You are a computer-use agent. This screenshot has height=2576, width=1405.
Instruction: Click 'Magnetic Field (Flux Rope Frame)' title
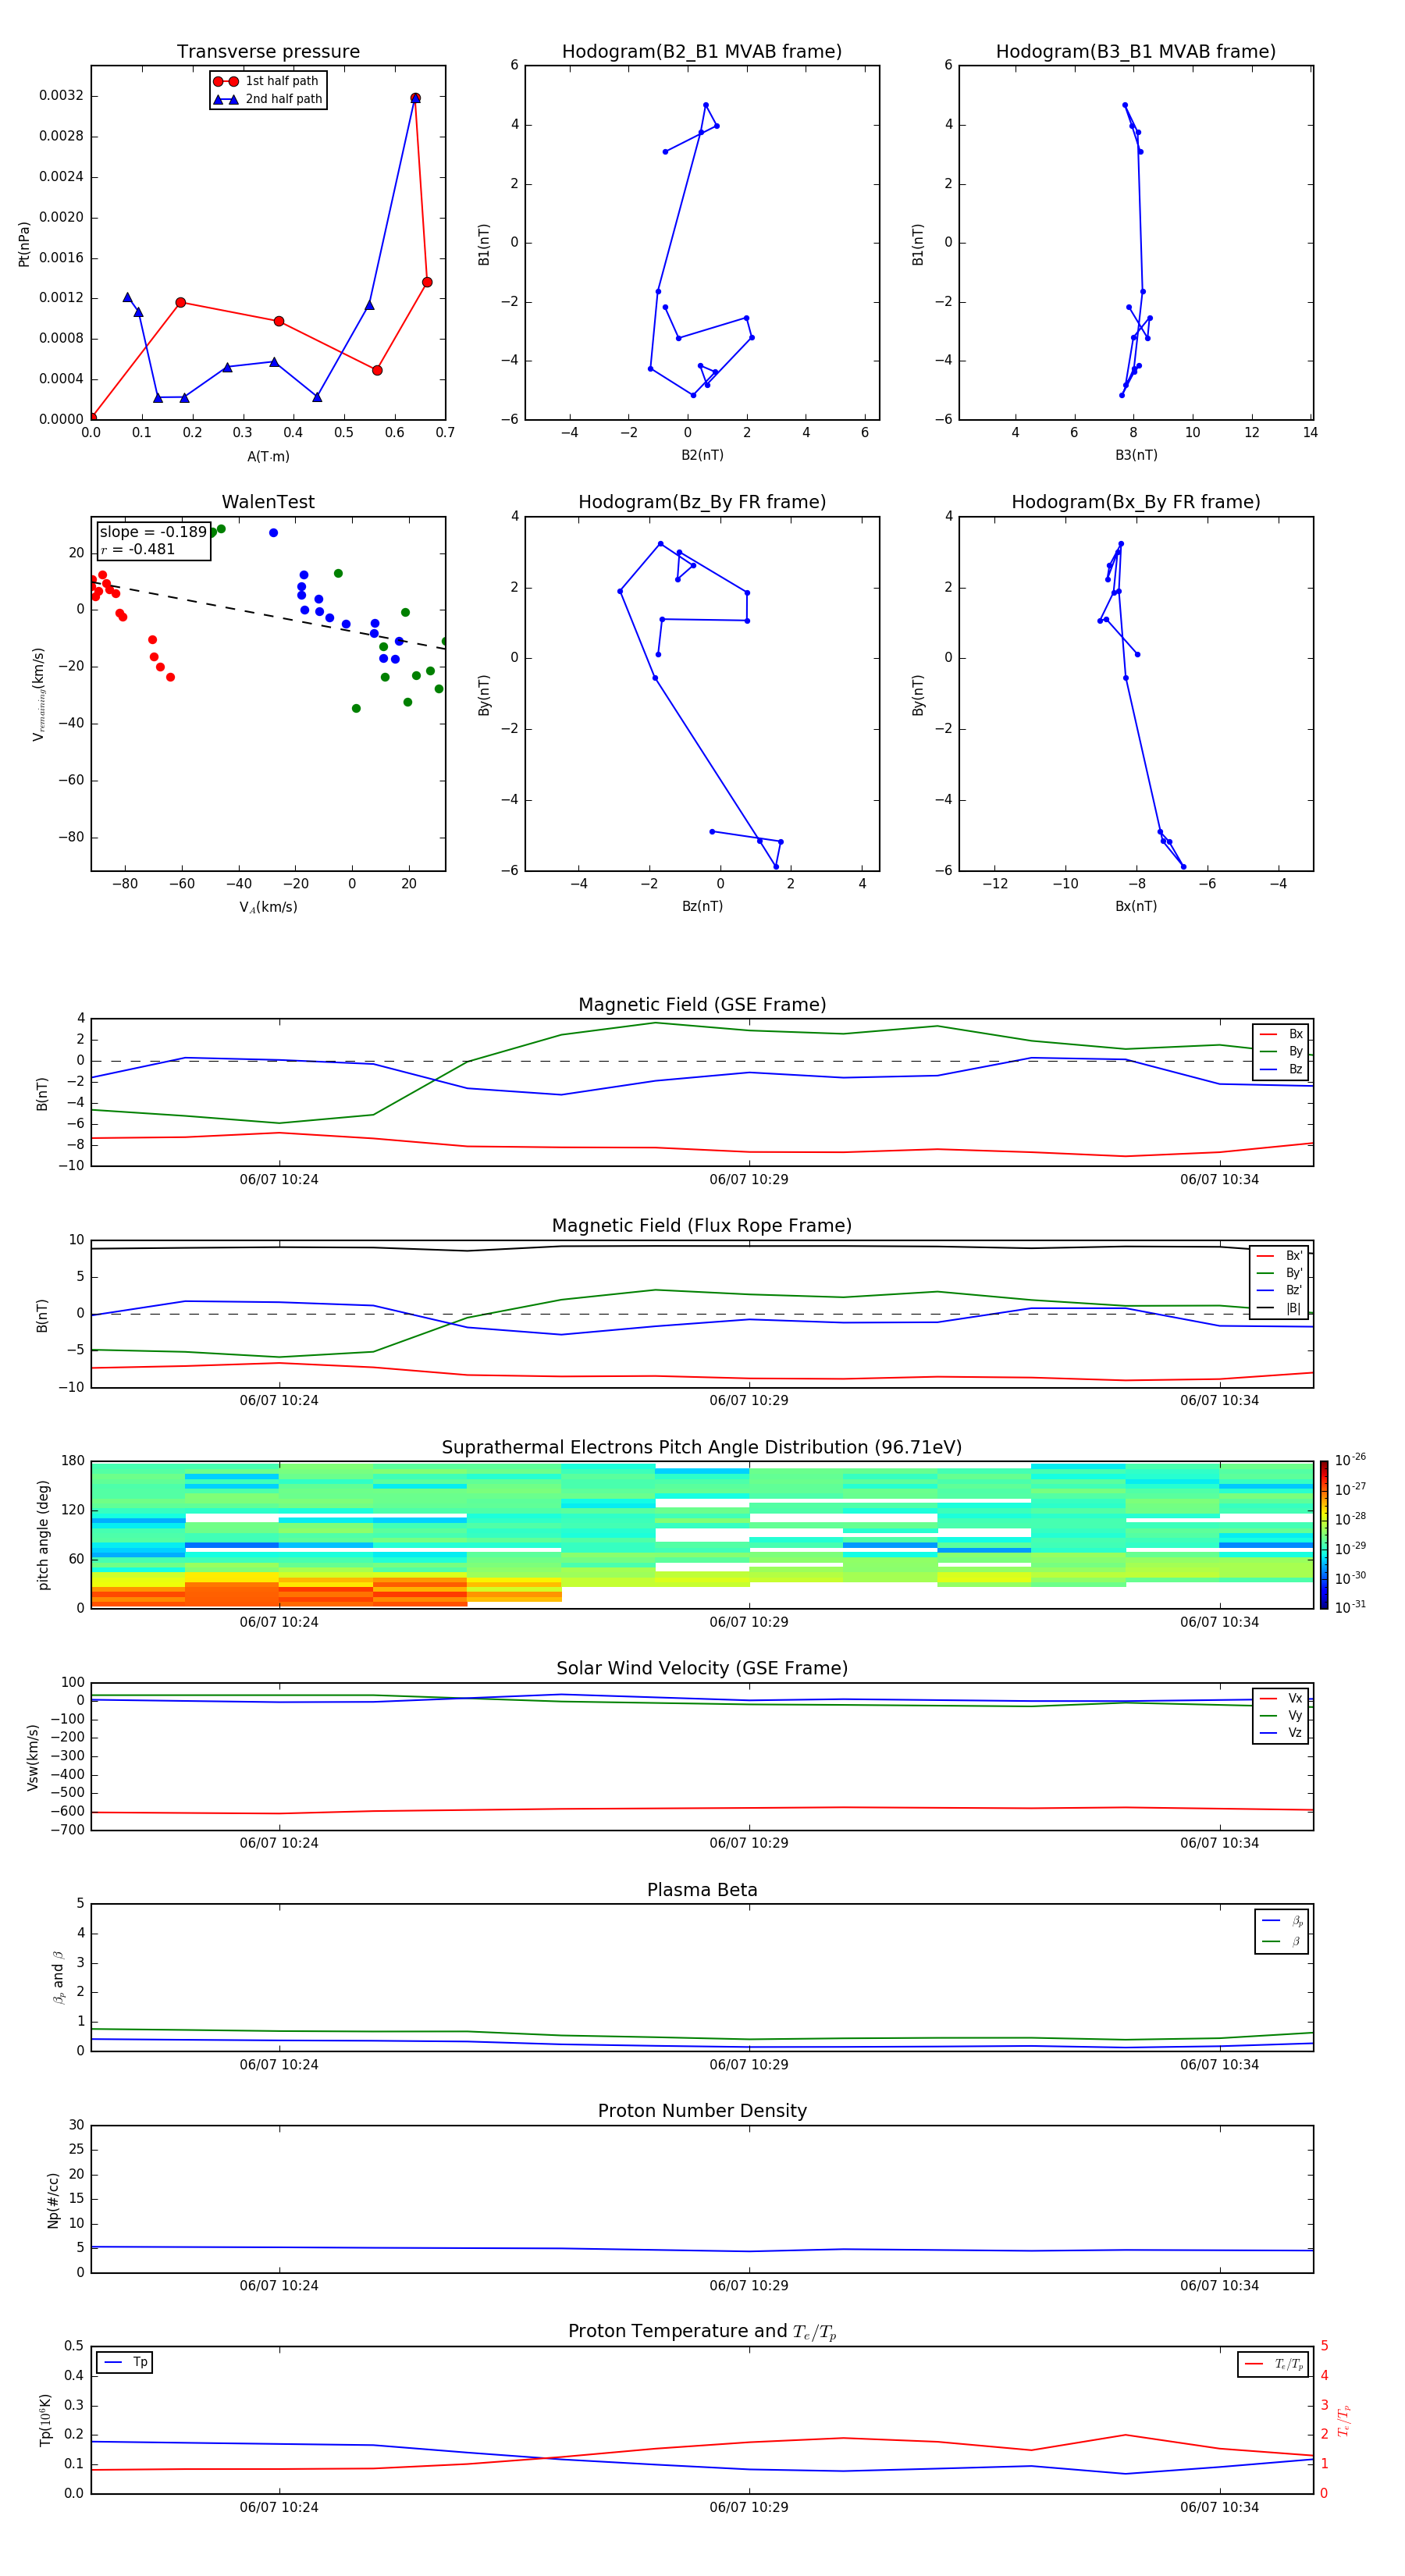click(702, 1226)
